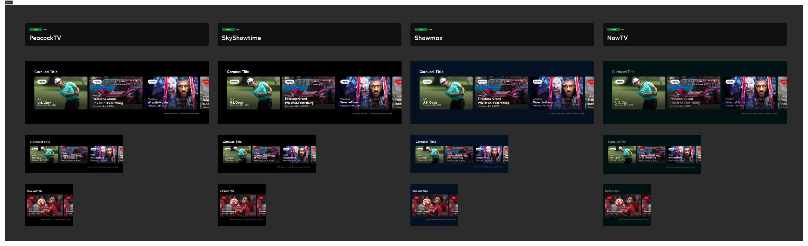Click Replay badge on large NowTV WrestleMania card
This screenshot has height=246, width=808.
tap(730, 82)
